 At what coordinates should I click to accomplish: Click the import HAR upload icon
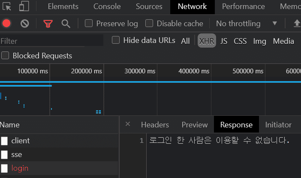point(297,24)
